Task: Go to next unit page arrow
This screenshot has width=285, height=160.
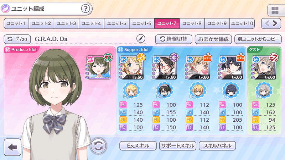Action: (275, 23)
